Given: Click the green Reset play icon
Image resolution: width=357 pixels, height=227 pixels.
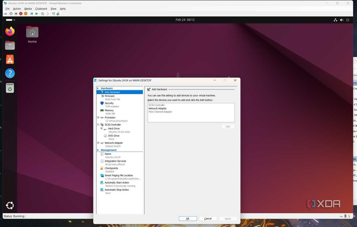Looking at the screenshot, I should click(37, 14).
